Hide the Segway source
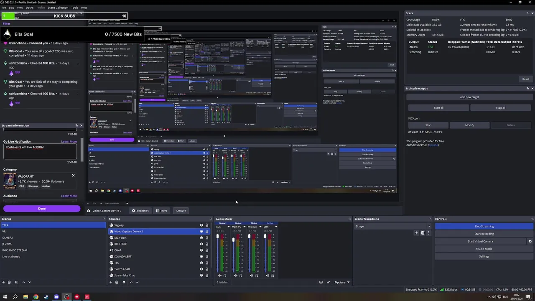Viewport: 535px width, 301px height. [201, 225]
